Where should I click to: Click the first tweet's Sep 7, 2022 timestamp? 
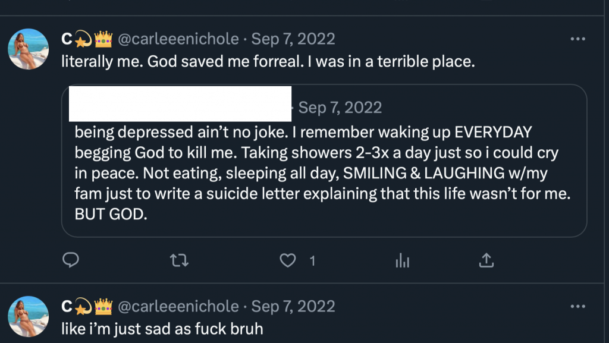click(x=293, y=39)
